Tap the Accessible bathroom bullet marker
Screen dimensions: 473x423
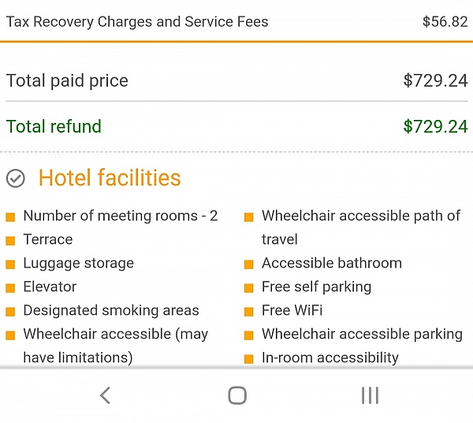click(249, 264)
